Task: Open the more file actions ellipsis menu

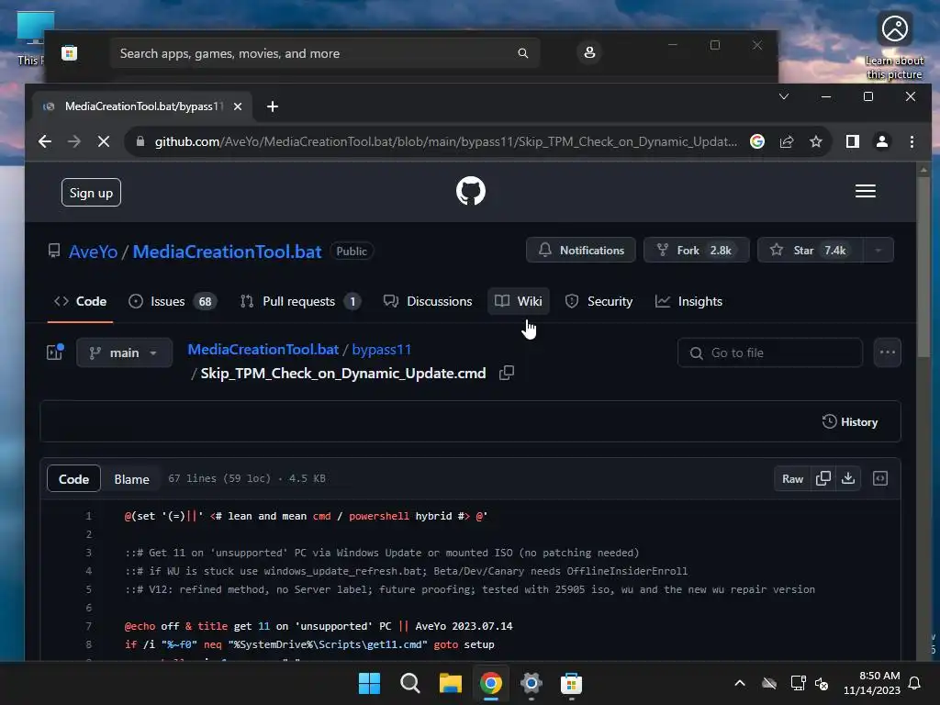Action: point(888,352)
